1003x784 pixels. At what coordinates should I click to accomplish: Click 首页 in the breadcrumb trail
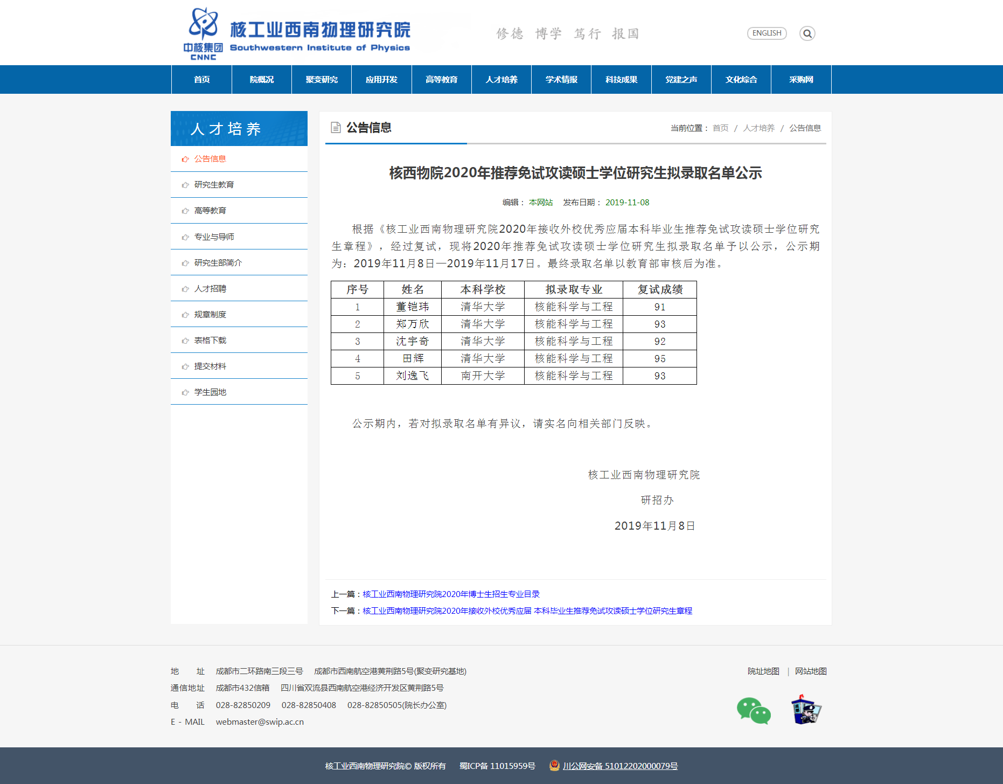pos(720,128)
